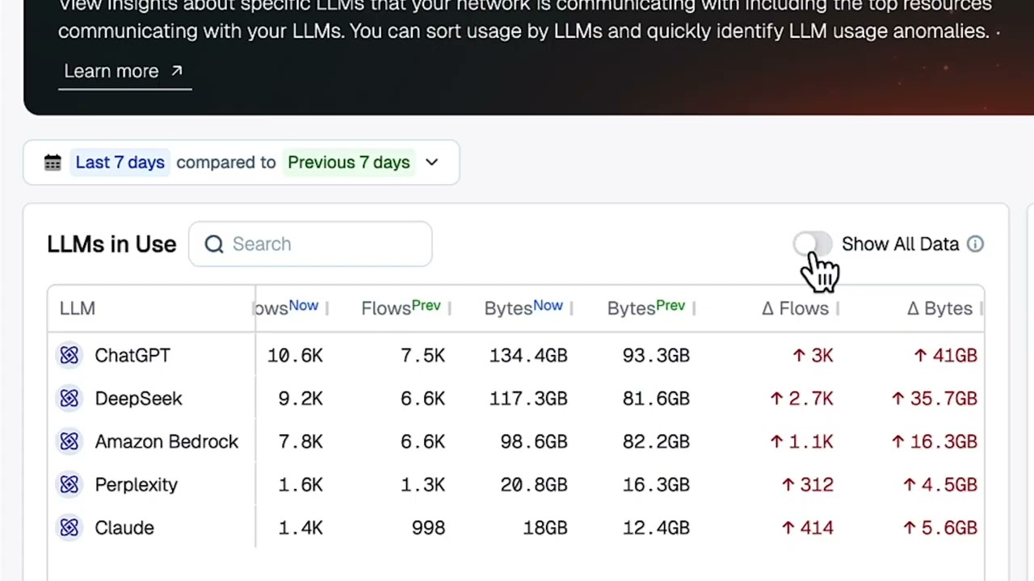Sort by the Δ Flows column header
This screenshot has height=581, width=1034.
(796, 308)
